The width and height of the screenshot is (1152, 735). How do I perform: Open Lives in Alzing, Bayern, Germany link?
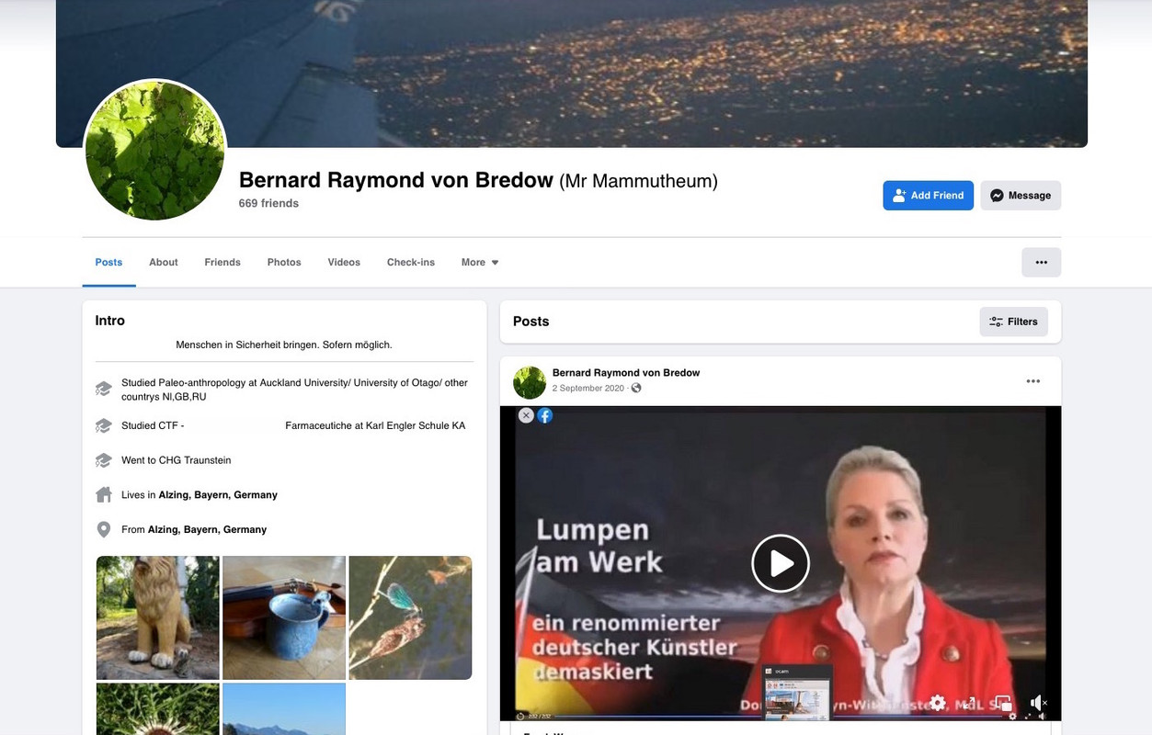click(x=218, y=494)
